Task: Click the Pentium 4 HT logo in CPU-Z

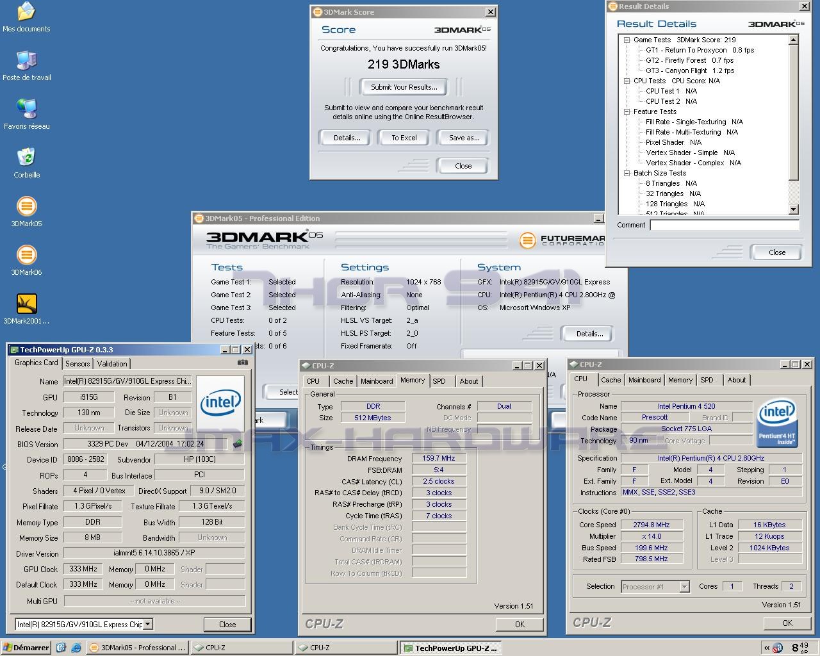Action: point(777,423)
